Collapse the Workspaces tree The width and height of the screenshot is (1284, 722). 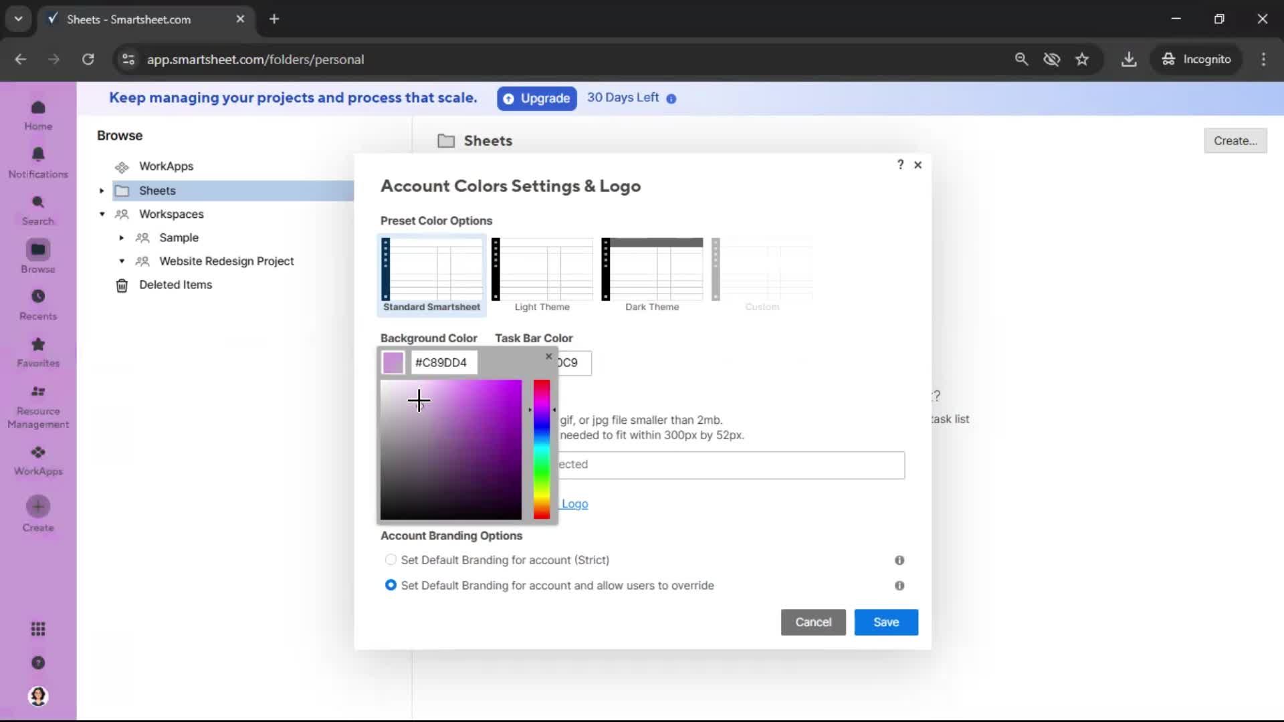[101, 214]
